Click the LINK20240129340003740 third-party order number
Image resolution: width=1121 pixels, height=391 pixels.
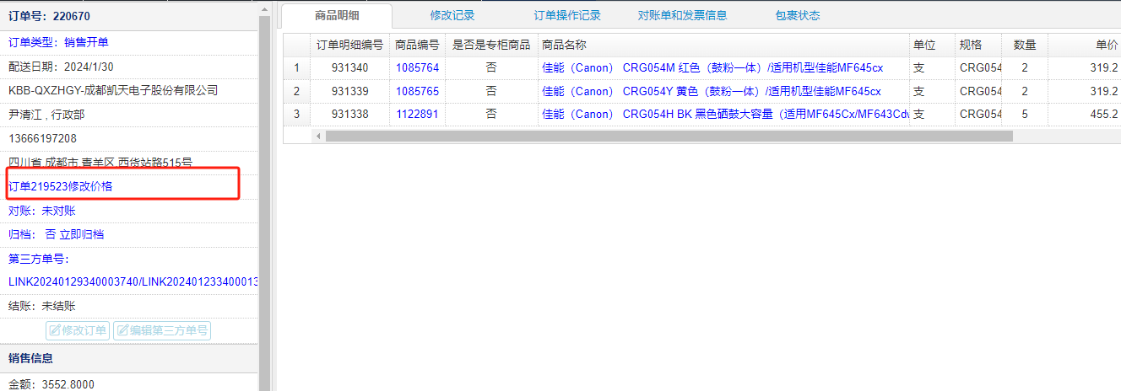pos(73,281)
